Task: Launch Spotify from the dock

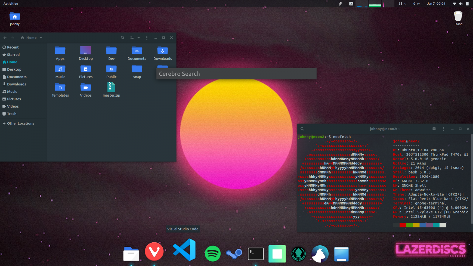Action: (213, 254)
